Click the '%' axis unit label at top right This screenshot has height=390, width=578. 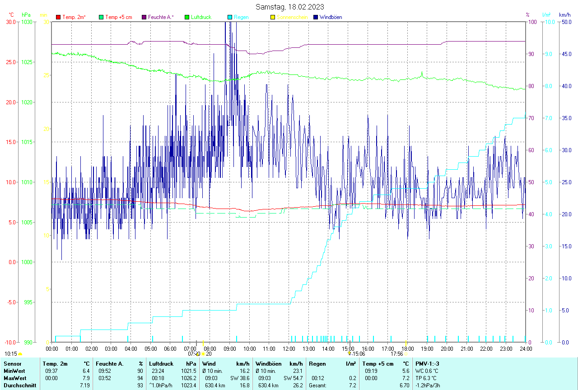[x=527, y=15]
